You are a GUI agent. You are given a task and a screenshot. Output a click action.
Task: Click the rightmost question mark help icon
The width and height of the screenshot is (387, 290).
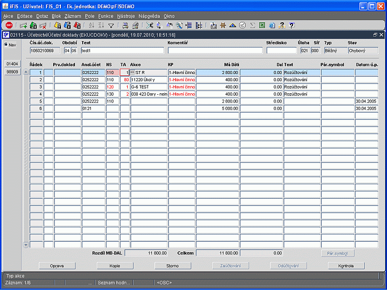coord(292,25)
